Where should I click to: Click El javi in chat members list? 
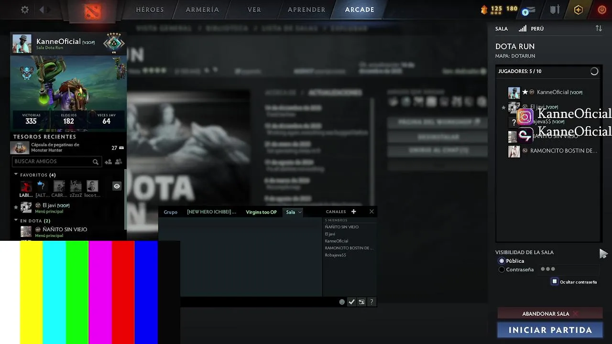330,234
